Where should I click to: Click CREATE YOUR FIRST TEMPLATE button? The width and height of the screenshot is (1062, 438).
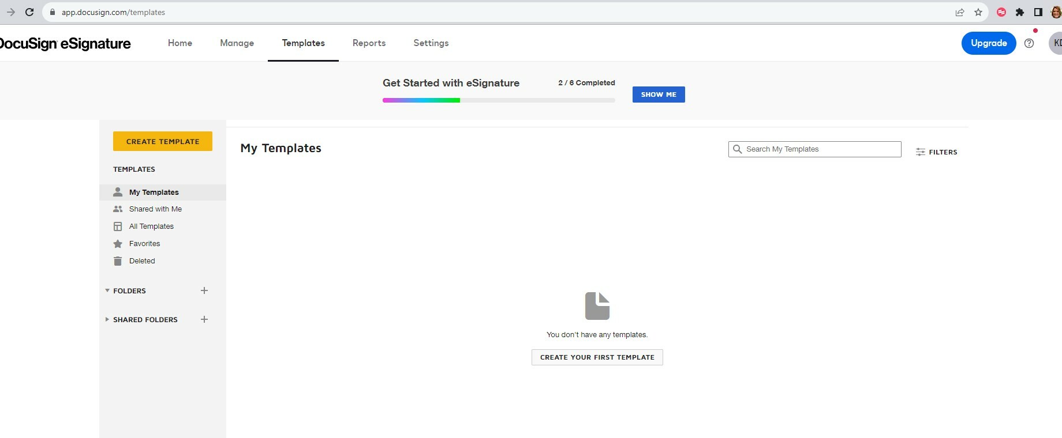point(597,357)
